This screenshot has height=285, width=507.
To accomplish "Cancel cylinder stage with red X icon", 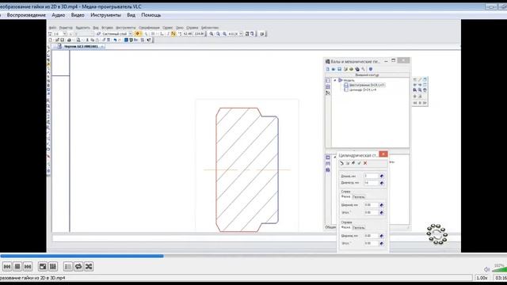I will tap(365, 163).
